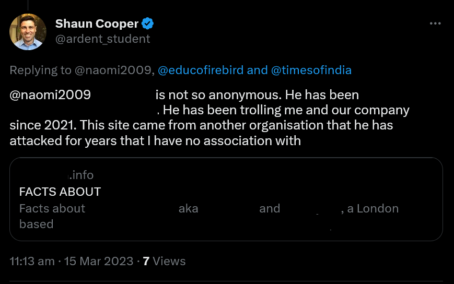Open the @ardent_student handle link
This screenshot has height=284, width=454.
pyautogui.click(x=103, y=39)
